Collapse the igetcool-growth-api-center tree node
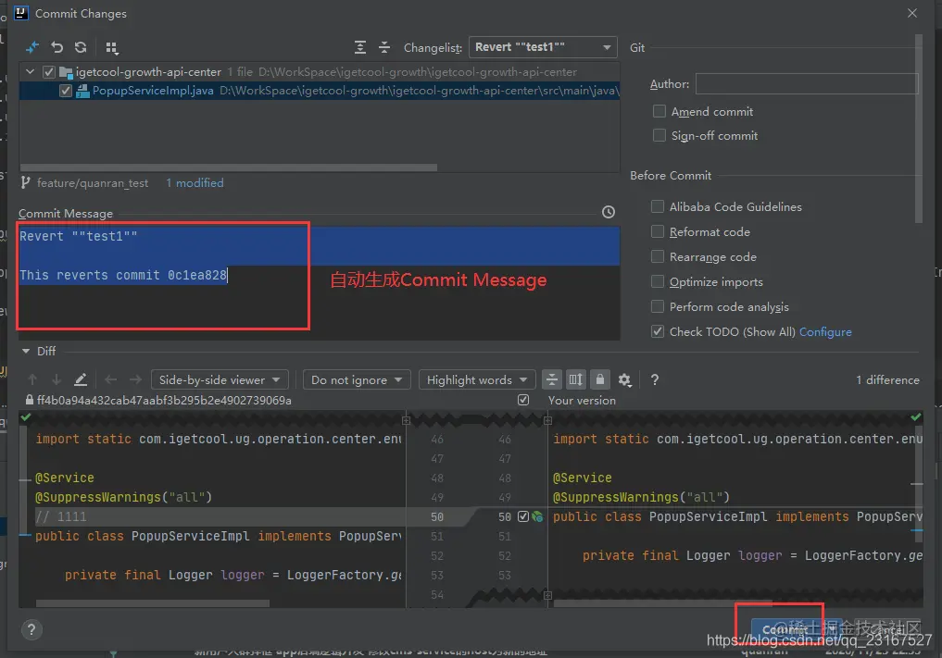This screenshot has width=942, height=658. (30, 71)
